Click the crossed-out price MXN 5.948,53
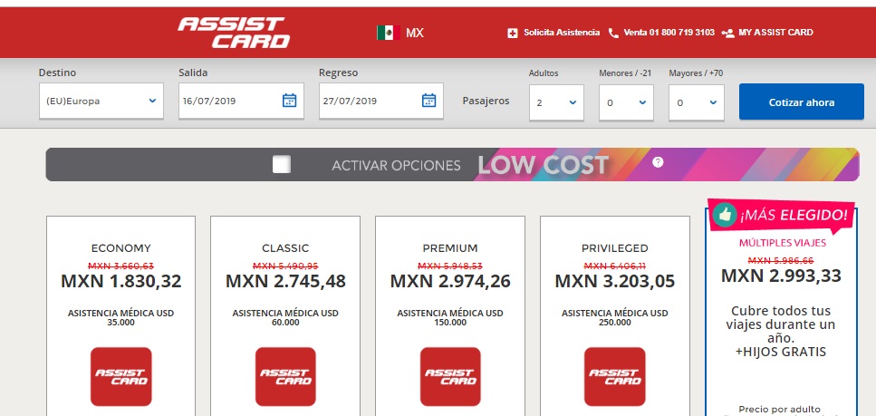This screenshot has height=416, width=876. (x=450, y=266)
